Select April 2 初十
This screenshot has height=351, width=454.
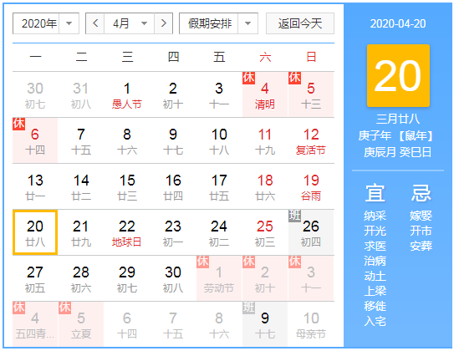pos(173,94)
